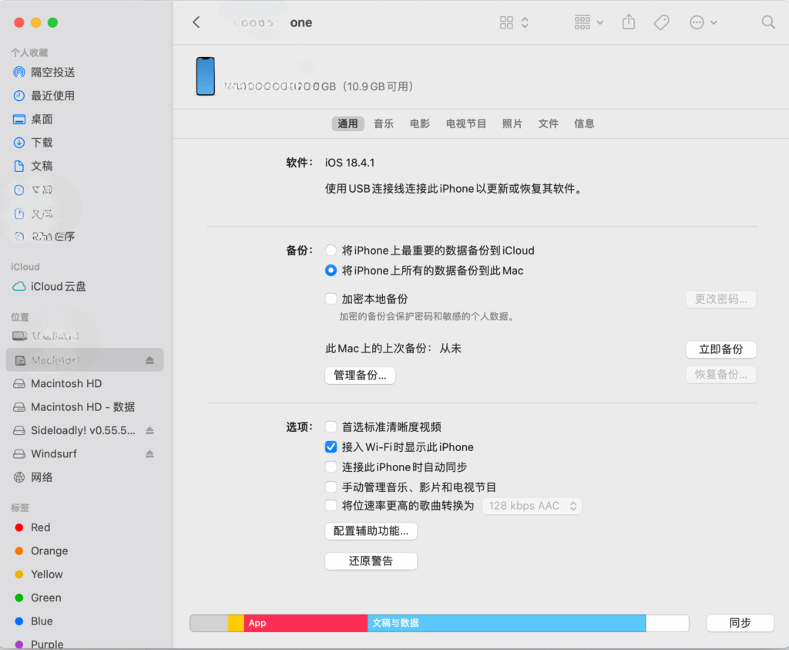Open the more actions ellipsis menu
The image size is (789, 650).
tap(703, 22)
